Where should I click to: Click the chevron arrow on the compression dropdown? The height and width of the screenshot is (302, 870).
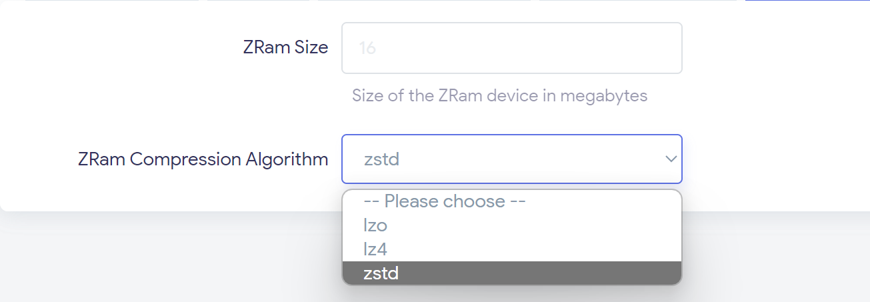pyautogui.click(x=670, y=159)
